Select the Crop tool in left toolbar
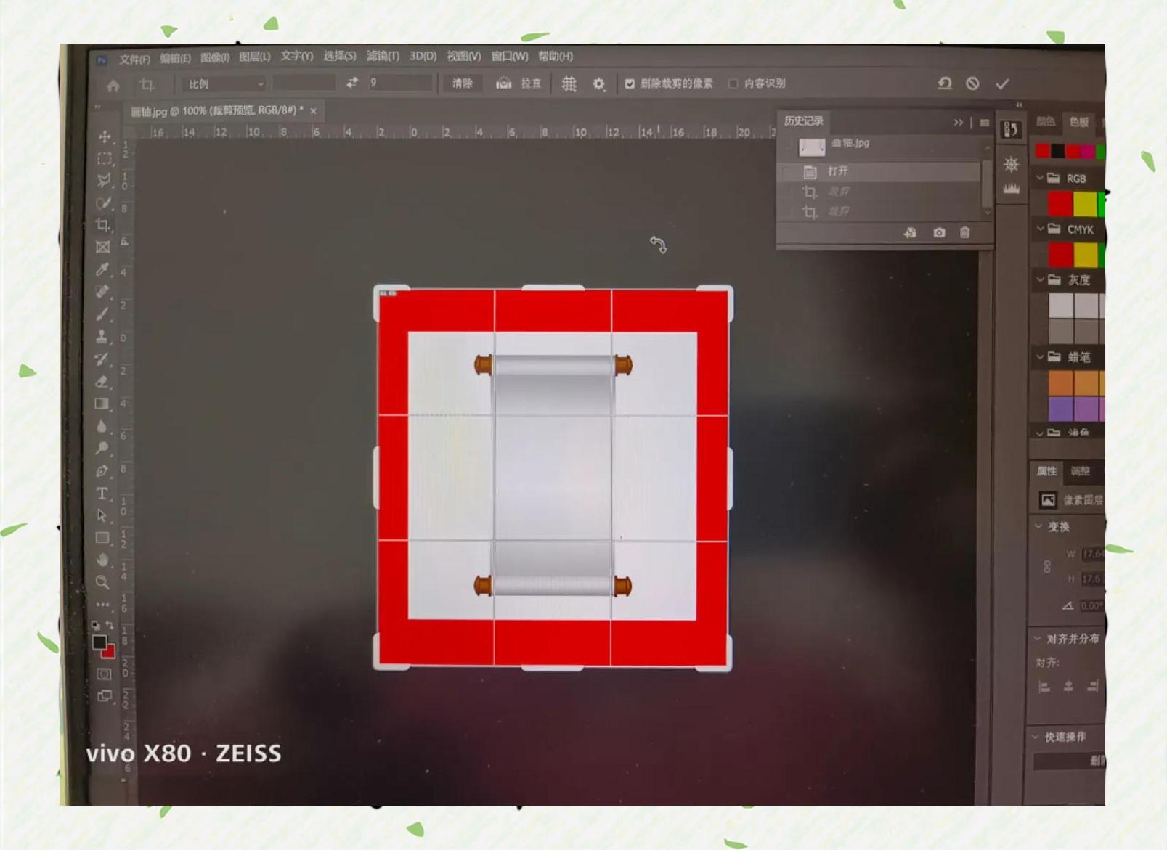The height and width of the screenshot is (850, 1167). 103,225
